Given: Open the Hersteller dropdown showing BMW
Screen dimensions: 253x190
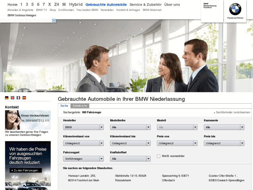Looking at the screenshot, I should (83, 127).
